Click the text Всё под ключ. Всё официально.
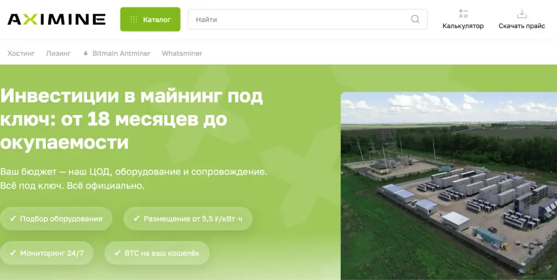Screen dimensions: 557x280 (x=72, y=186)
